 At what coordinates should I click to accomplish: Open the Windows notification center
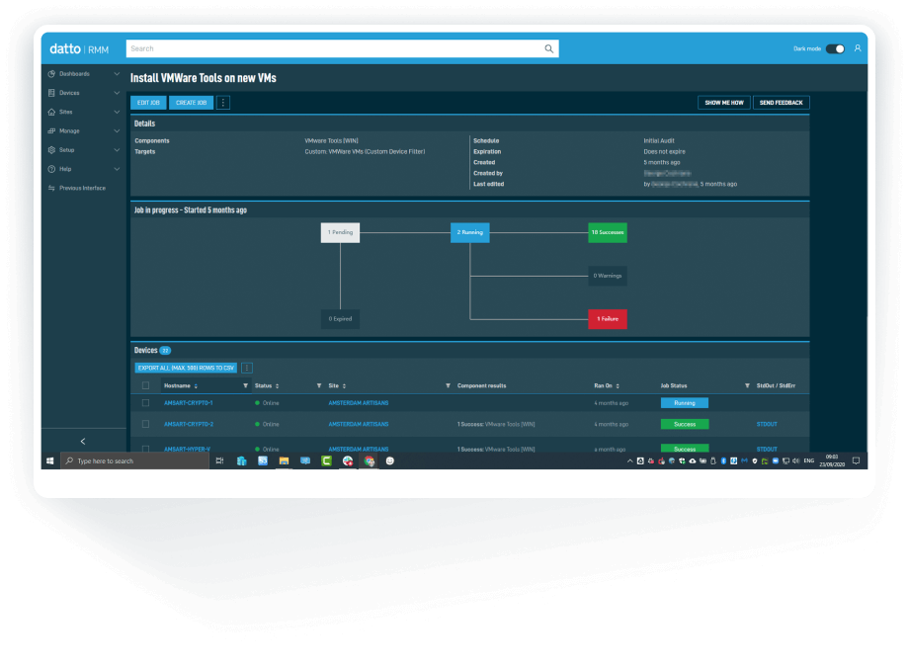[857, 461]
